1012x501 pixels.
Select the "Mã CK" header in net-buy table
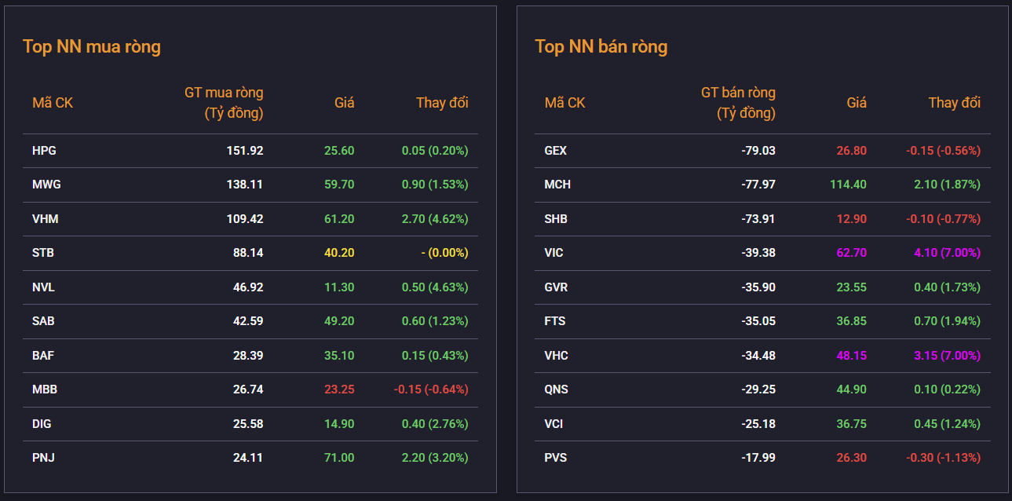point(53,103)
